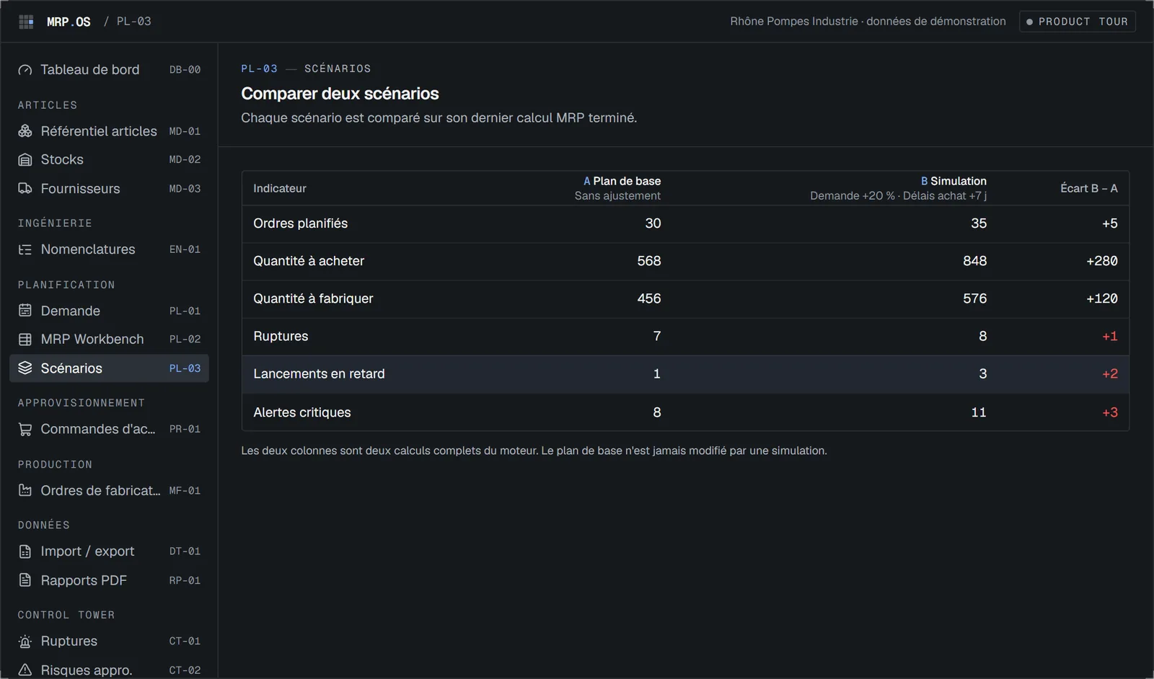The width and height of the screenshot is (1154, 679).
Task: Click the MRP Workbench table icon
Action: click(x=25, y=339)
